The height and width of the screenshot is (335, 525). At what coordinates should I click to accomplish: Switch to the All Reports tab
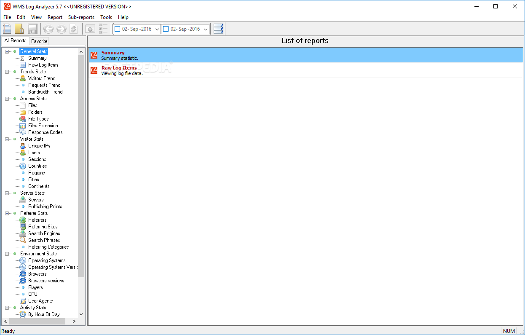pyautogui.click(x=15, y=40)
